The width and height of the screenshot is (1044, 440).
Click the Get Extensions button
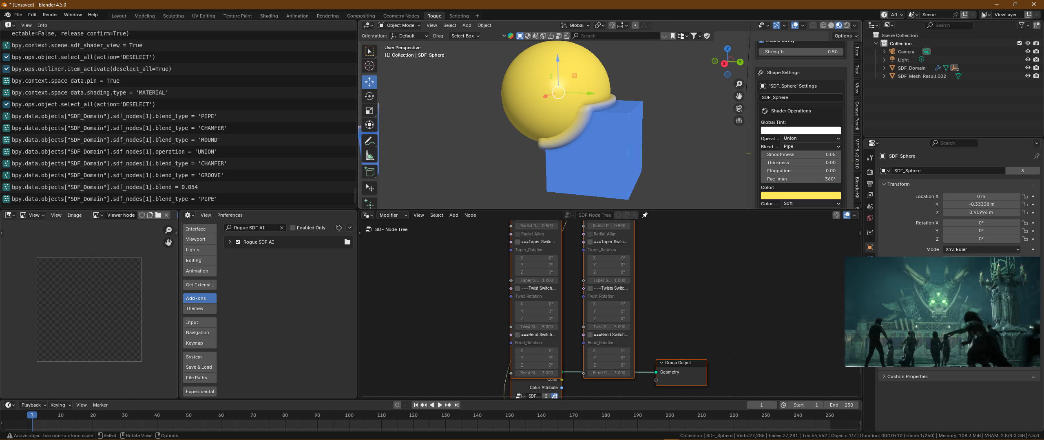199,285
